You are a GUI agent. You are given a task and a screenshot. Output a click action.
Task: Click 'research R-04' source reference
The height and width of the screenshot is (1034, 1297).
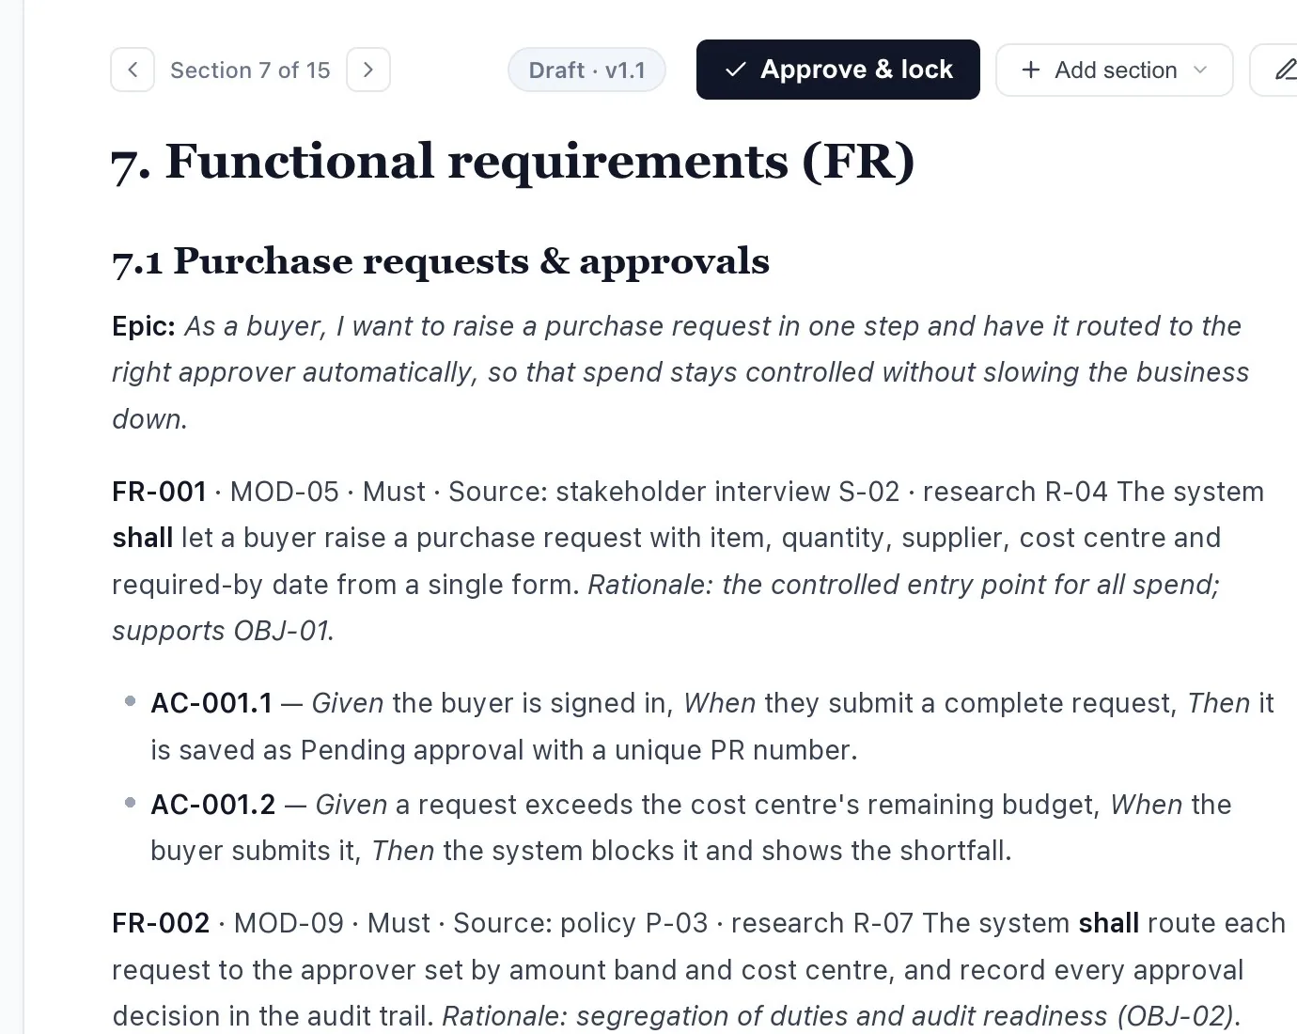click(1015, 492)
